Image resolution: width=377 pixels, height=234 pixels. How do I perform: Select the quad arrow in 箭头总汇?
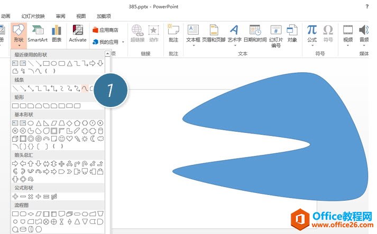click(61, 164)
